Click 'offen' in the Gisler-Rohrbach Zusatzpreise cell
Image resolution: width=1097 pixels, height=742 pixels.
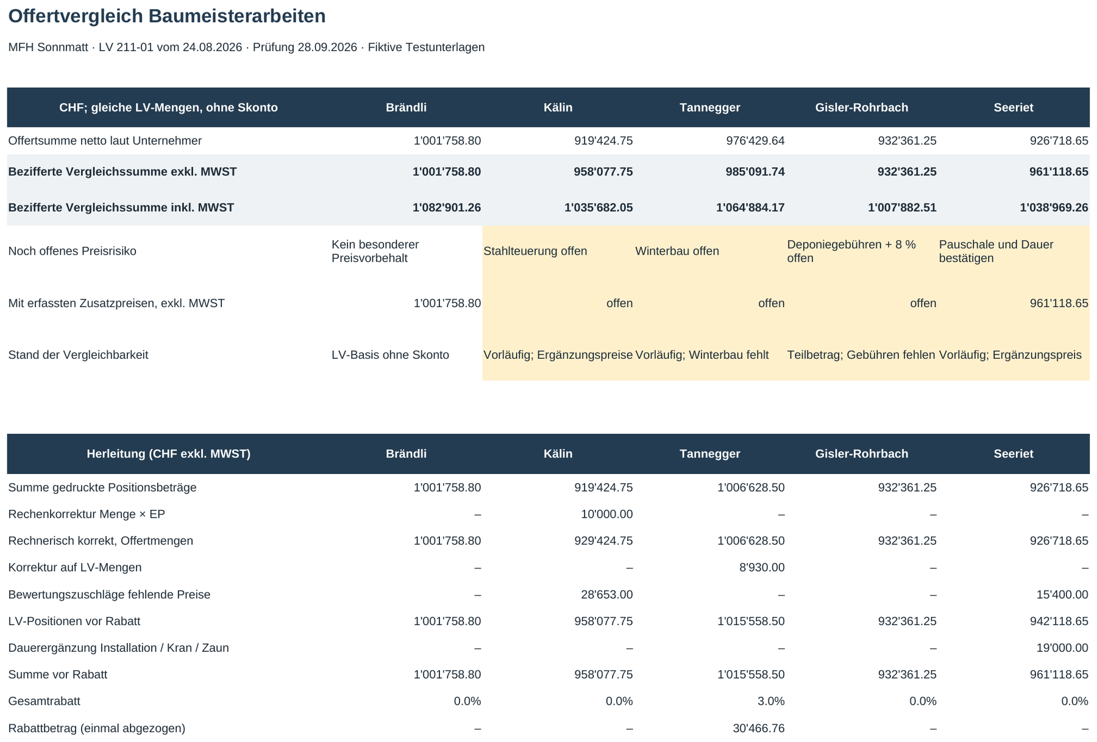[x=923, y=303]
